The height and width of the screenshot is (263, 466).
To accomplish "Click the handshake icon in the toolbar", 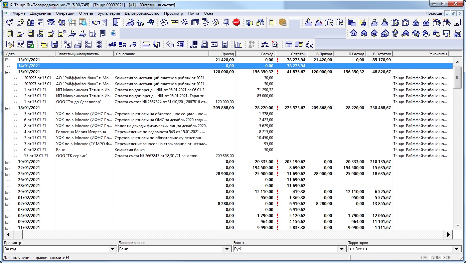I will tap(96, 23).
